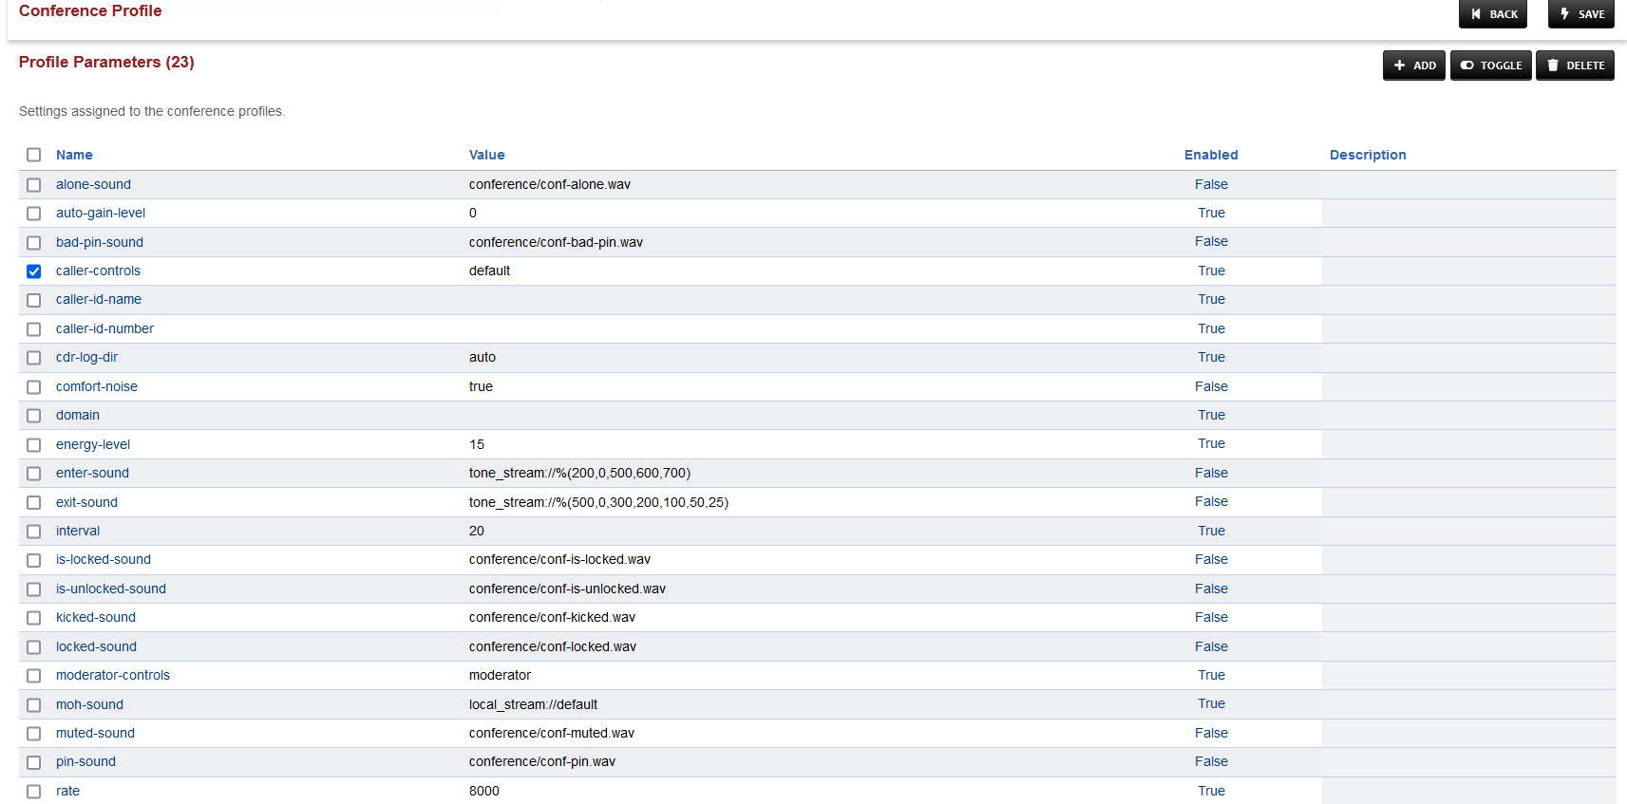The height and width of the screenshot is (804, 1627).
Task: Check the moh-sound row checkbox
Action: (34, 705)
